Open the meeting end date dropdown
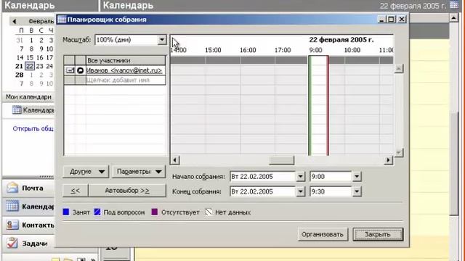The image size is (465, 261). tap(300, 191)
